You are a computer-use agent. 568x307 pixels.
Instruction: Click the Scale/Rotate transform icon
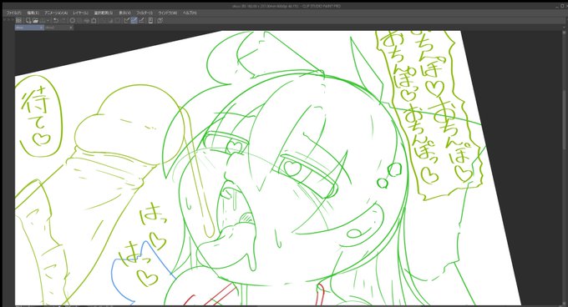point(93,21)
